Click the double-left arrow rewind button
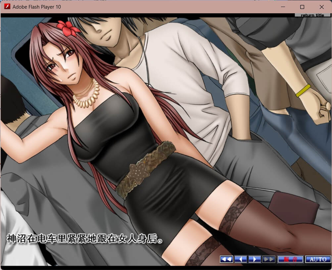332x270 pixels. pyautogui.click(x=226, y=259)
